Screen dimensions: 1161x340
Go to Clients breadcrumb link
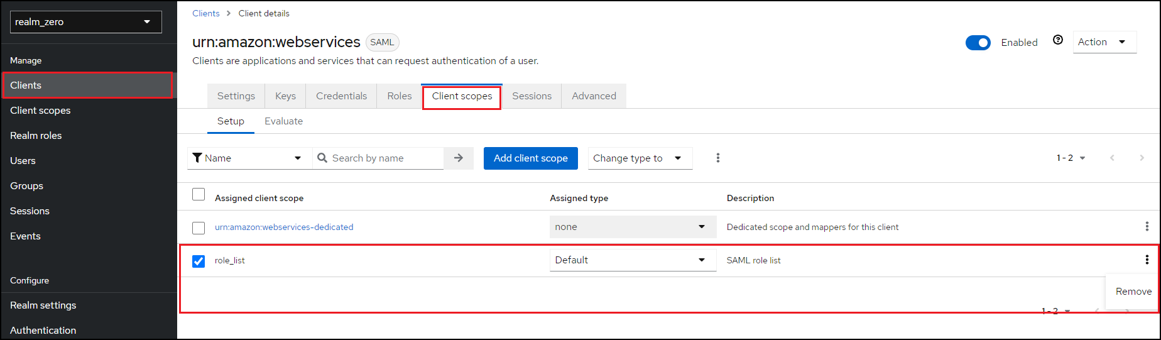pyautogui.click(x=206, y=13)
